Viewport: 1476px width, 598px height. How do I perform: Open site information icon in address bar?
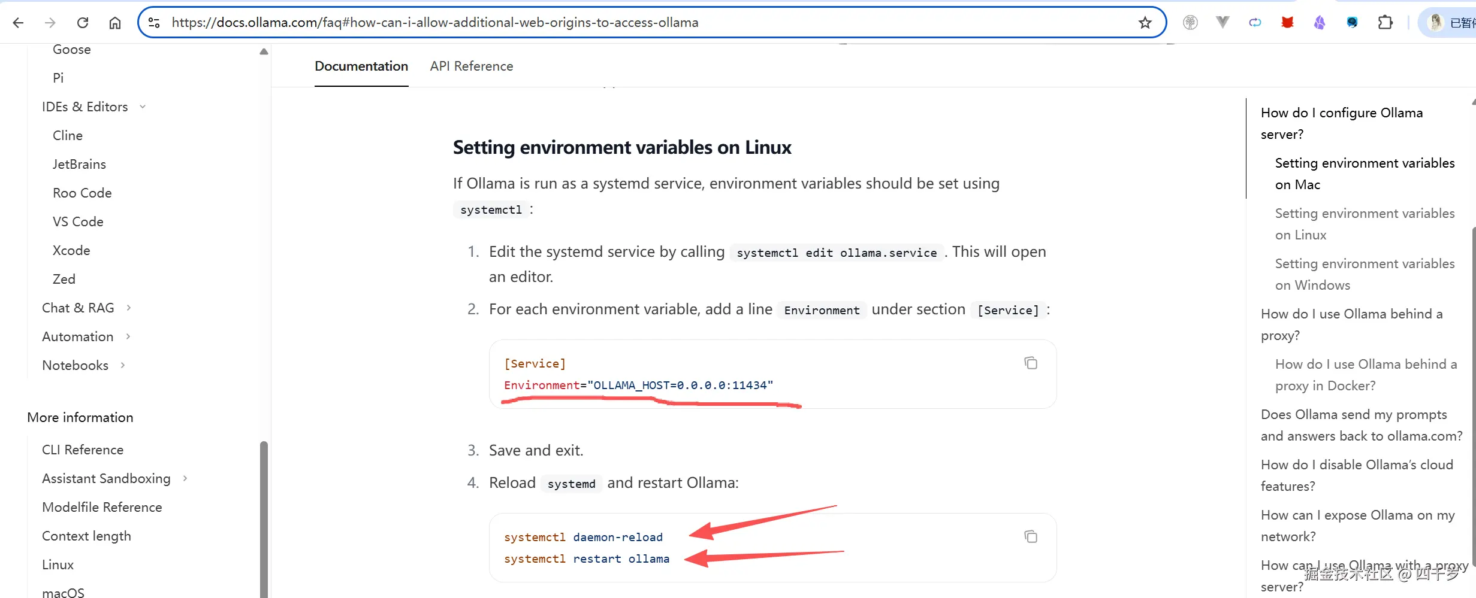(x=154, y=23)
